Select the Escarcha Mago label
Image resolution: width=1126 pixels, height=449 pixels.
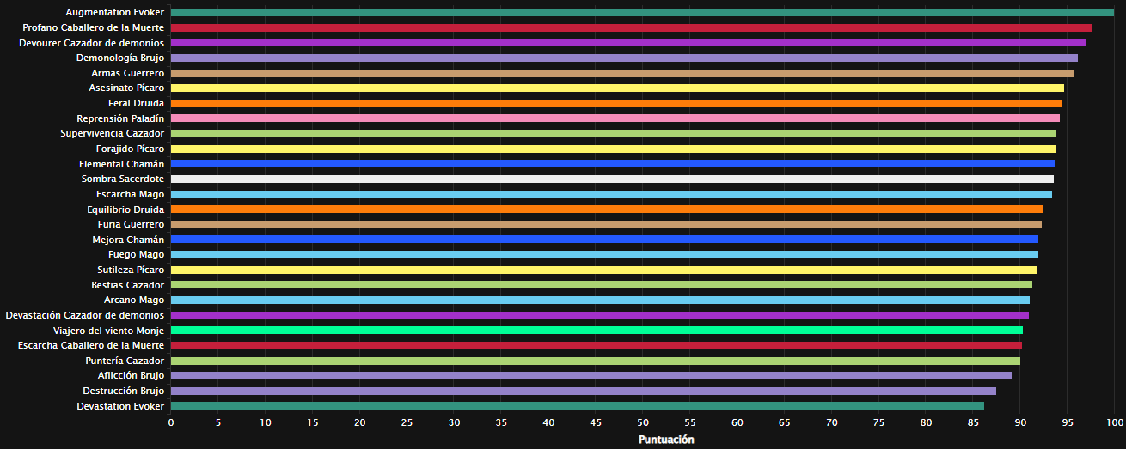pyautogui.click(x=130, y=194)
